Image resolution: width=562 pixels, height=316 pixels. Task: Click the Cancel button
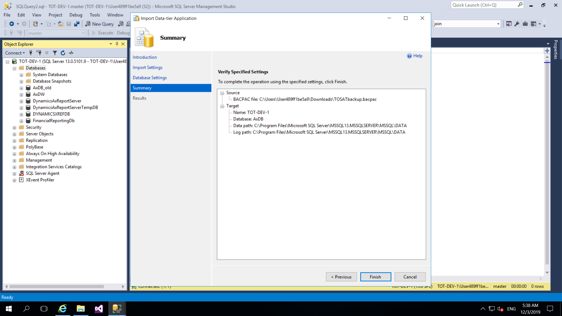[410, 277]
